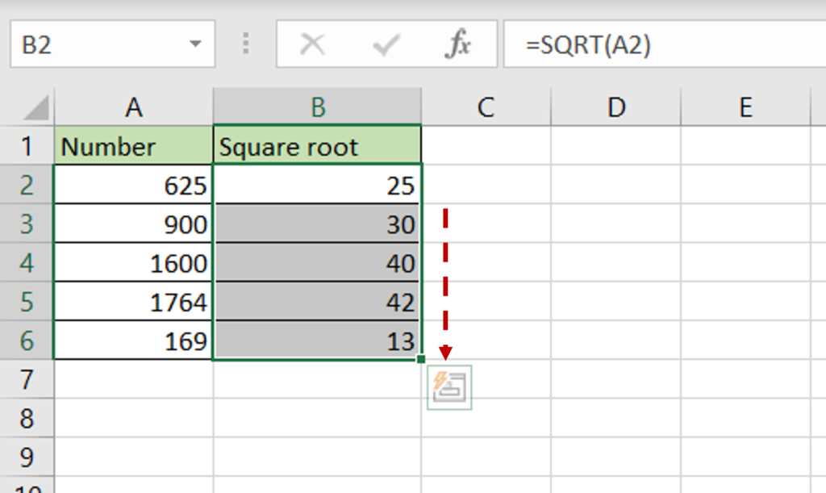This screenshot has height=493, width=826.
Task: Click the Insert Function fx icon
Action: [x=457, y=44]
